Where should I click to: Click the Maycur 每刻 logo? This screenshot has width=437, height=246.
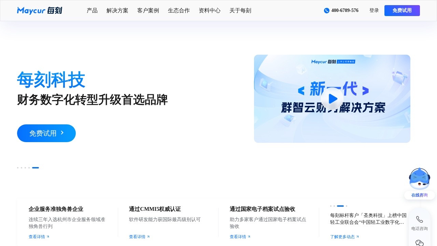click(x=40, y=11)
